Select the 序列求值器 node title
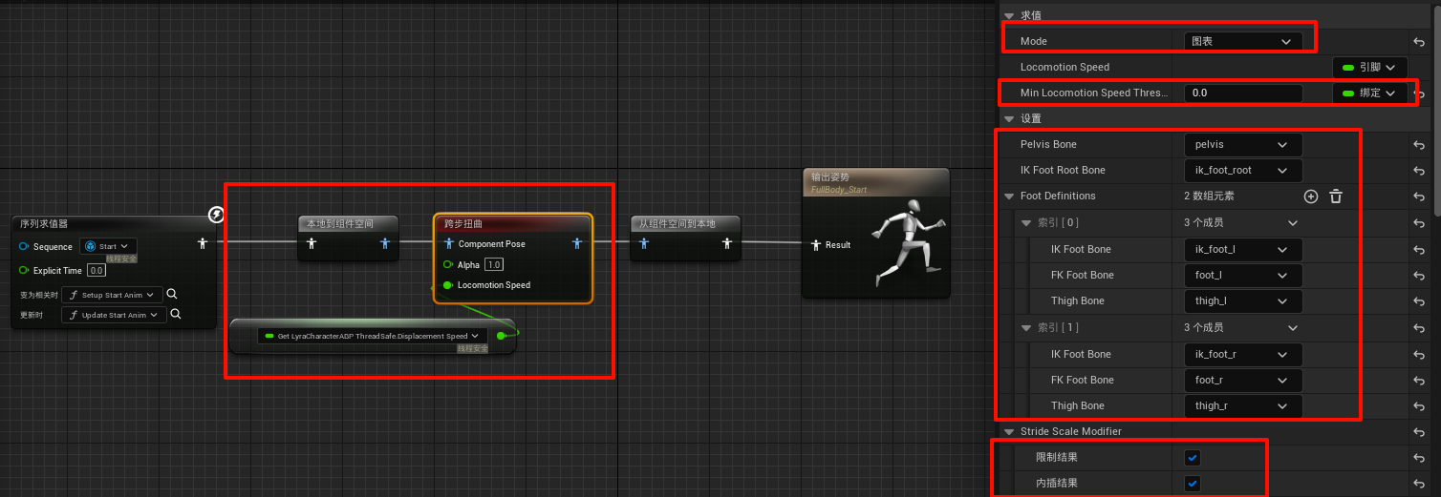The width and height of the screenshot is (1441, 497). pyautogui.click(x=44, y=223)
